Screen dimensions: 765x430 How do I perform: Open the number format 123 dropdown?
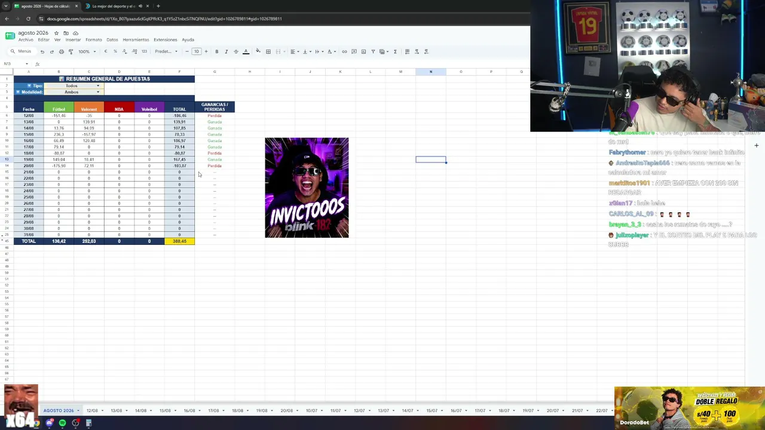coord(144,51)
